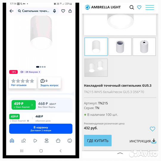Toggle wishlist heart next to 432 руб. price

click(152, 129)
